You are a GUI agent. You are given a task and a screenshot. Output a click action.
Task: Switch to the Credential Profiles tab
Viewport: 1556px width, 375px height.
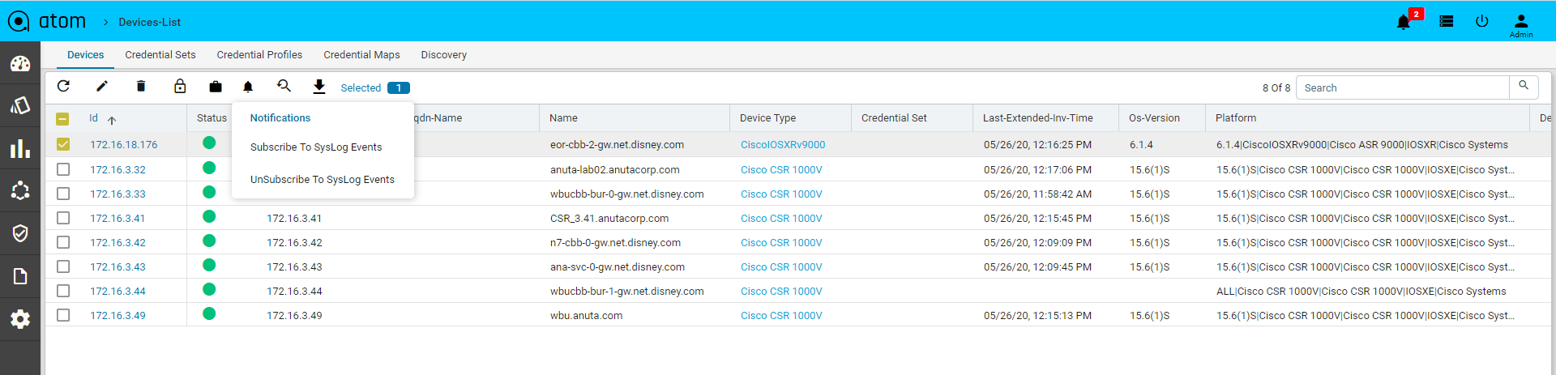pos(259,55)
